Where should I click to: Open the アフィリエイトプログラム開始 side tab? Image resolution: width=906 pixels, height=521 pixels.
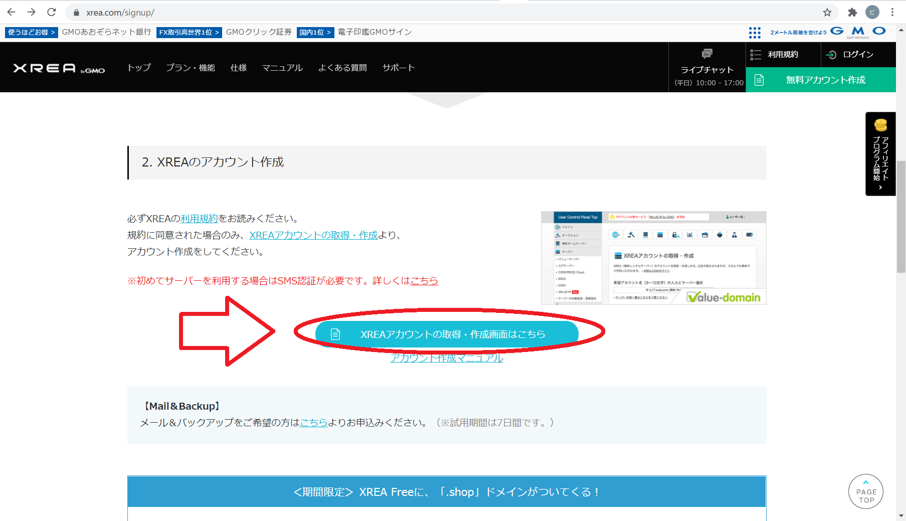(x=880, y=154)
